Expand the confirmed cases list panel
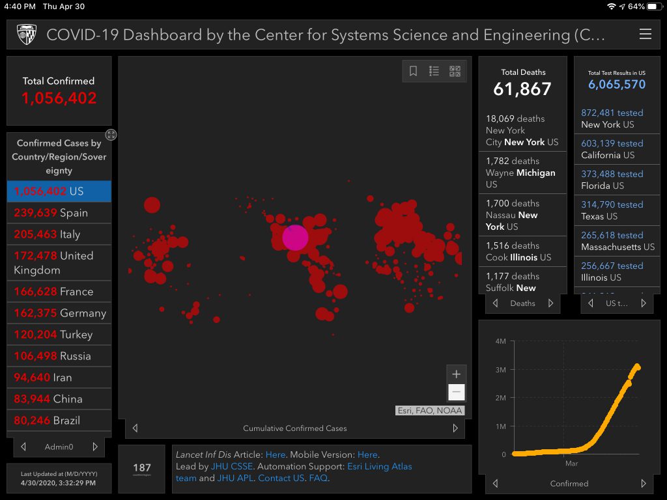This screenshot has height=500, width=667. coord(111,135)
